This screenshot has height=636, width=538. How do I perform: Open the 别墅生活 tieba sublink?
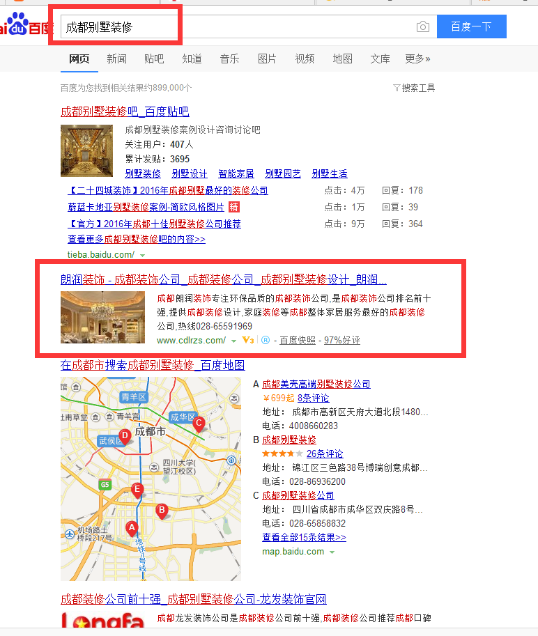pyautogui.click(x=330, y=173)
